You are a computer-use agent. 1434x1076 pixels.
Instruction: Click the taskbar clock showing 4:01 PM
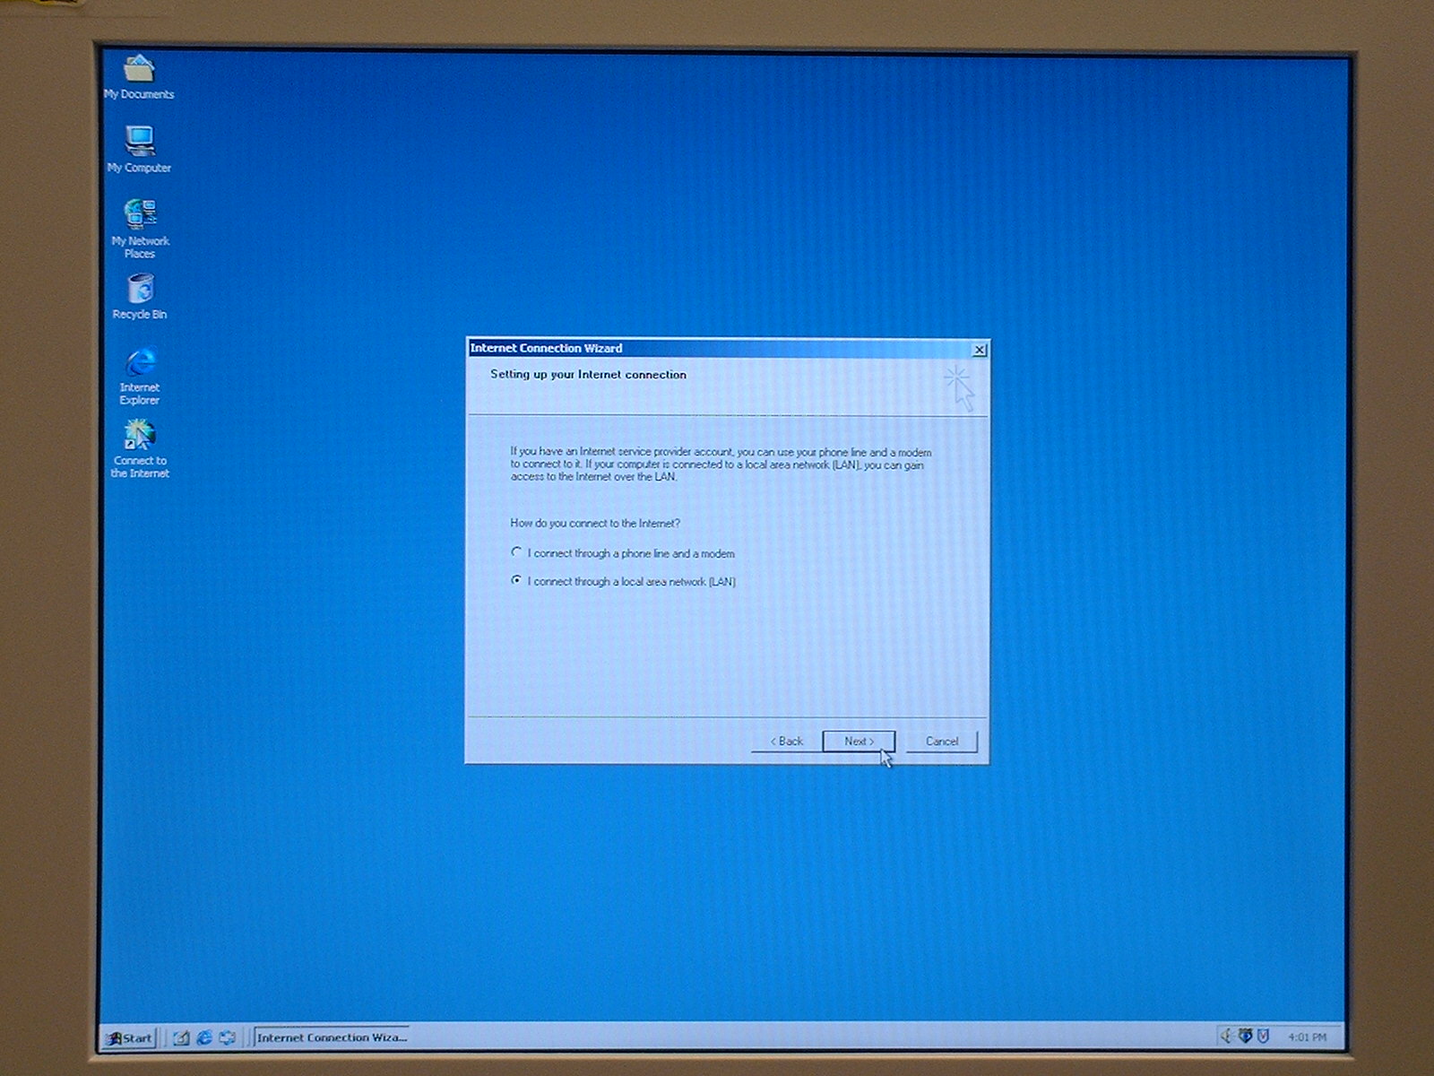[1307, 1037]
